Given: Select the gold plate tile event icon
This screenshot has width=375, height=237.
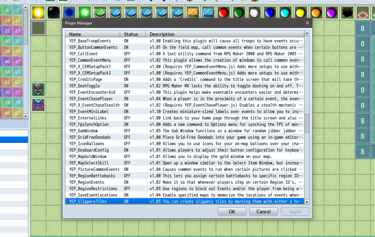Looking at the screenshot, I should tap(193, 13).
